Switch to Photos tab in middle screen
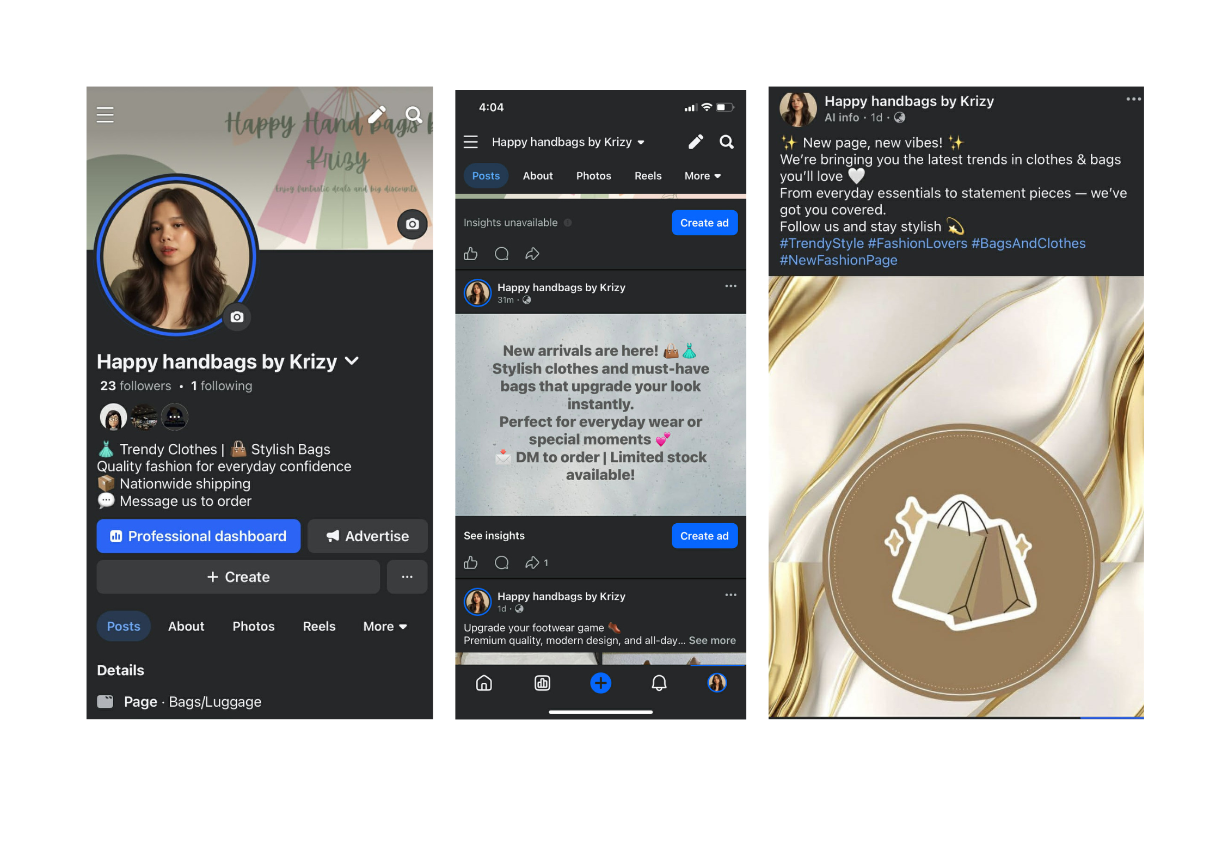This screenshot has width=1222, height=864. click(x=593, y=176)
